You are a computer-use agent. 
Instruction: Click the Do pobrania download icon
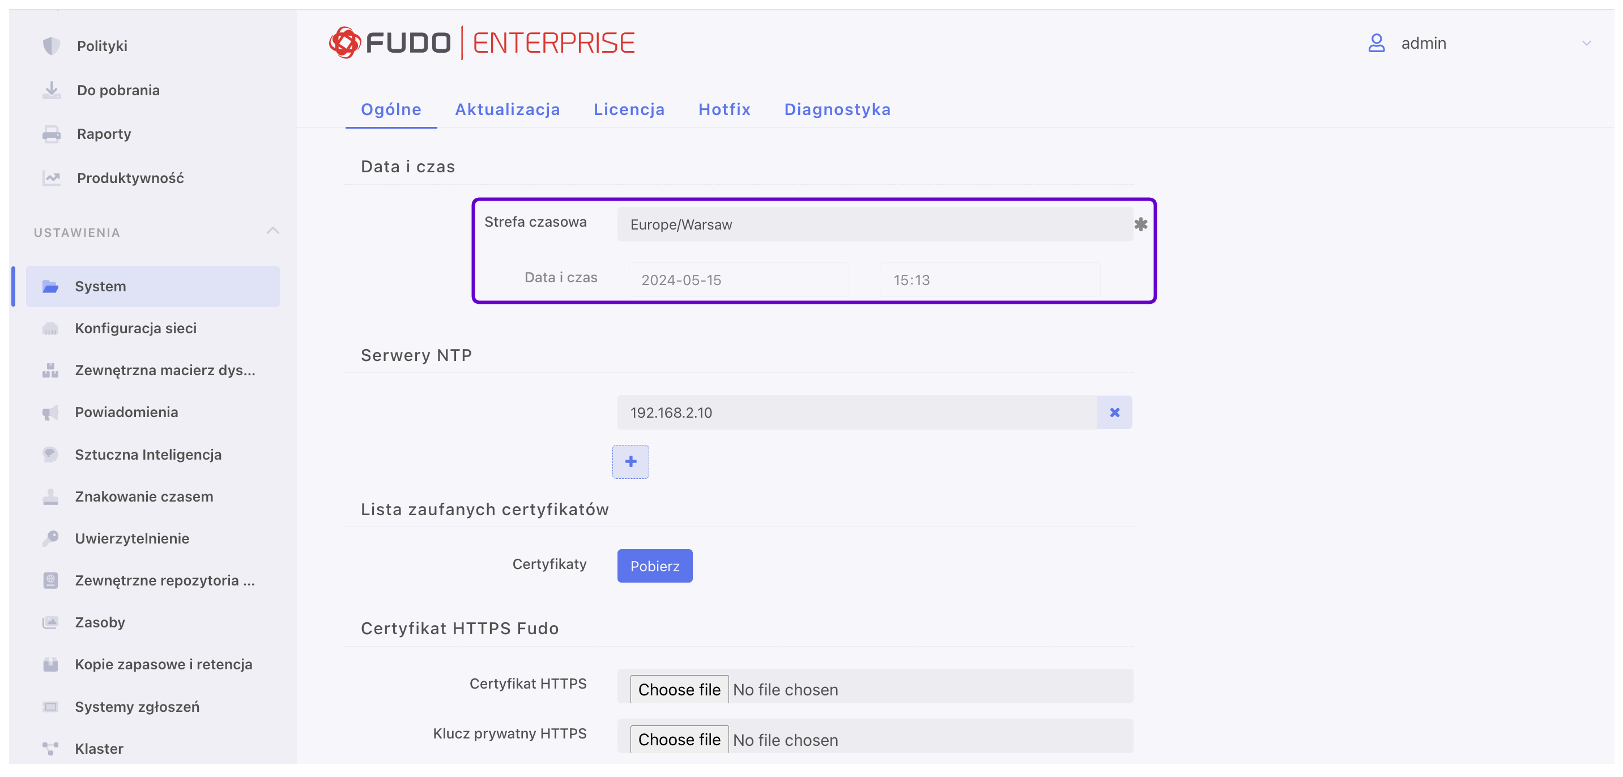pos(51,90)
